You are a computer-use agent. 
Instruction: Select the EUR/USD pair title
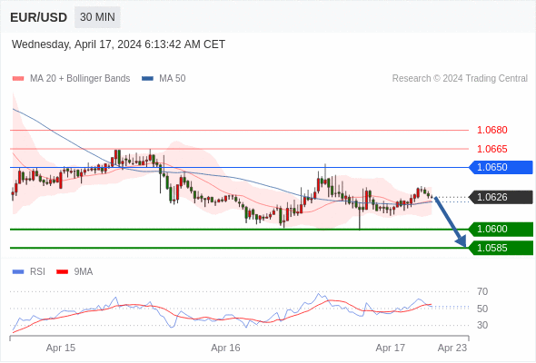coord(39,17)
